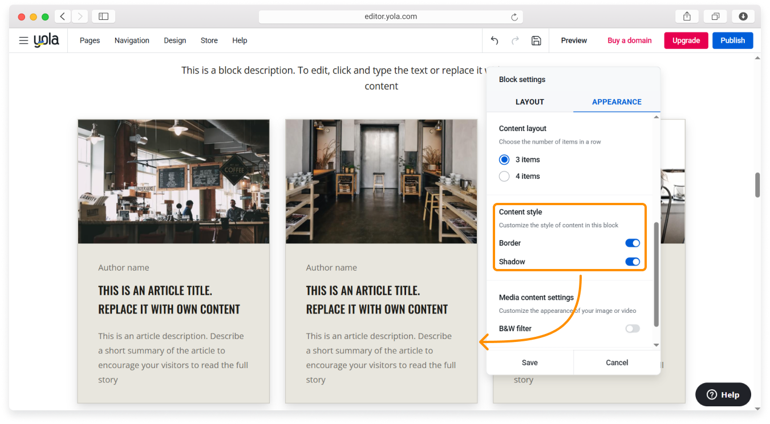Click the browser share icon
The width and height of the screenshot is (770, 424).
[x=687, y=17]
